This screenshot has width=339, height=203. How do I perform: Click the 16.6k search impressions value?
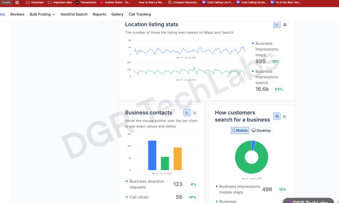click(262, 89)
